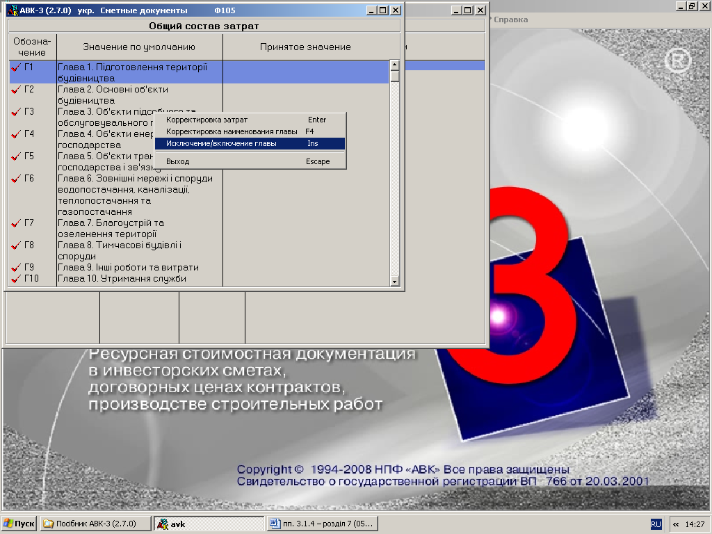Switch to Word document 'пп. 3.1.4 – розділ 7'
Screen dimensions: 712x534
(323, 524)
